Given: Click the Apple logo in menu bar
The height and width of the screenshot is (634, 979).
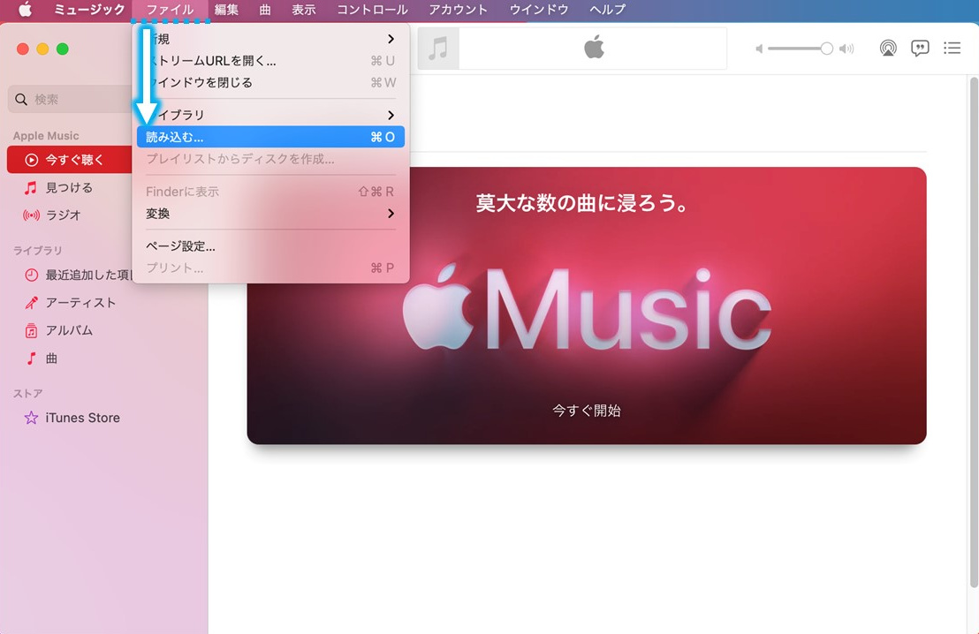Looking at the screenshot, I should click(x=25, y=10).
